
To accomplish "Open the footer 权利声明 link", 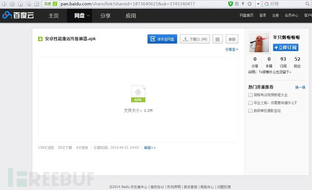I will 174,187.
